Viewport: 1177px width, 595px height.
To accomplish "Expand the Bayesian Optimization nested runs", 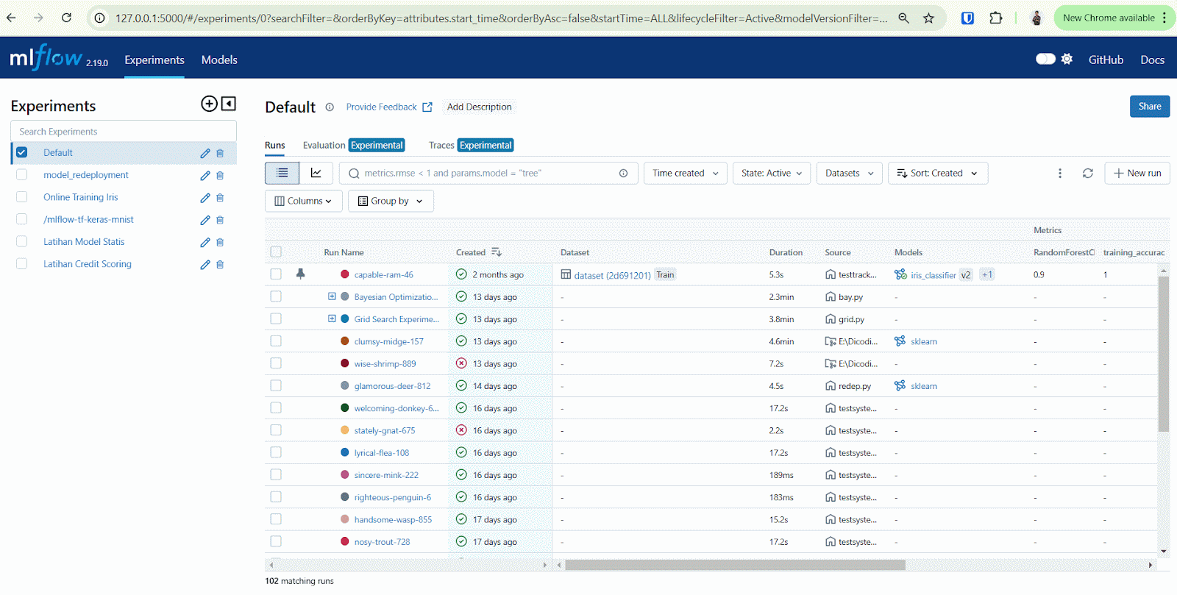I will (332, 296).
